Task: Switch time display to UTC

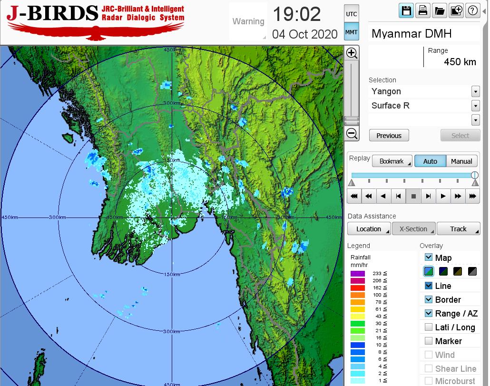Action: [x=351, y=14]
